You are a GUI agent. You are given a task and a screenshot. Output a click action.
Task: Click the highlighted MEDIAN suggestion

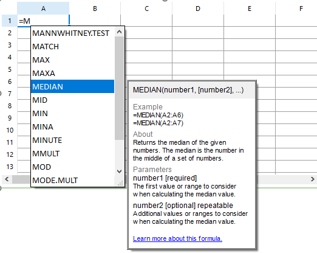click(72, 86)
